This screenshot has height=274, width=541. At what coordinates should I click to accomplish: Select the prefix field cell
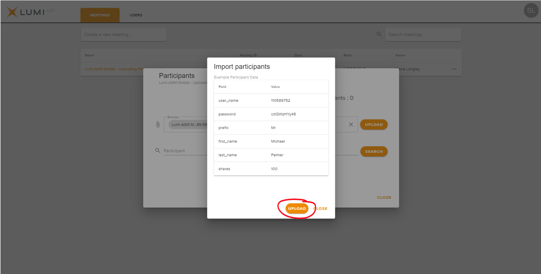(x=223, y=128)
